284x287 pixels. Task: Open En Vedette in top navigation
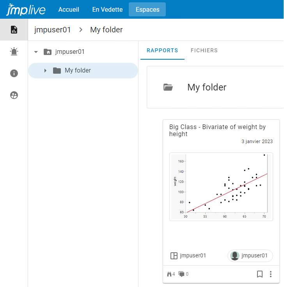point(107,9)
